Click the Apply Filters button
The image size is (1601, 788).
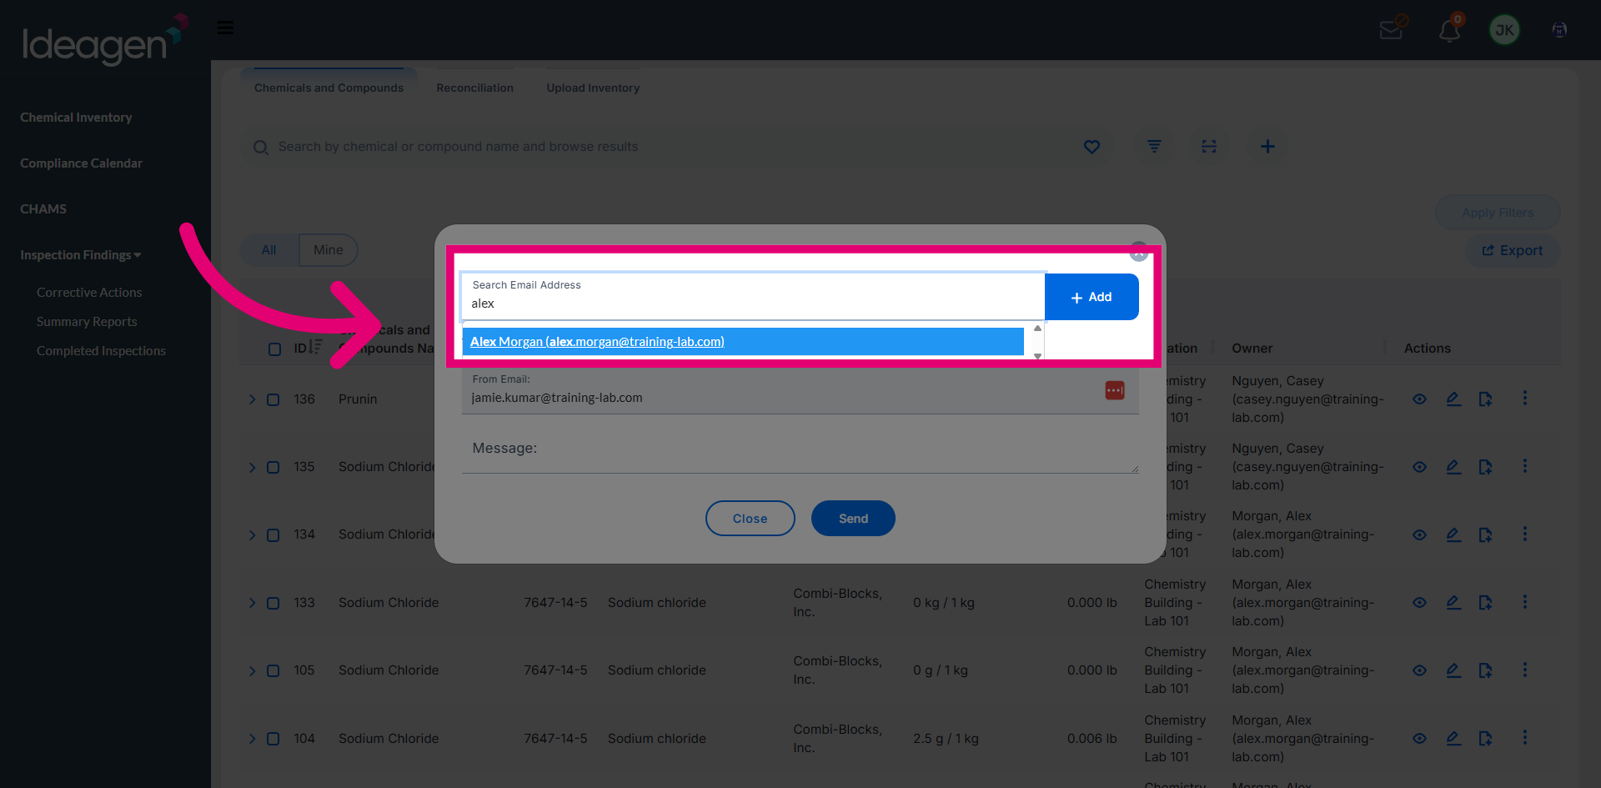pyautogui.click(x=1498, y=213)
